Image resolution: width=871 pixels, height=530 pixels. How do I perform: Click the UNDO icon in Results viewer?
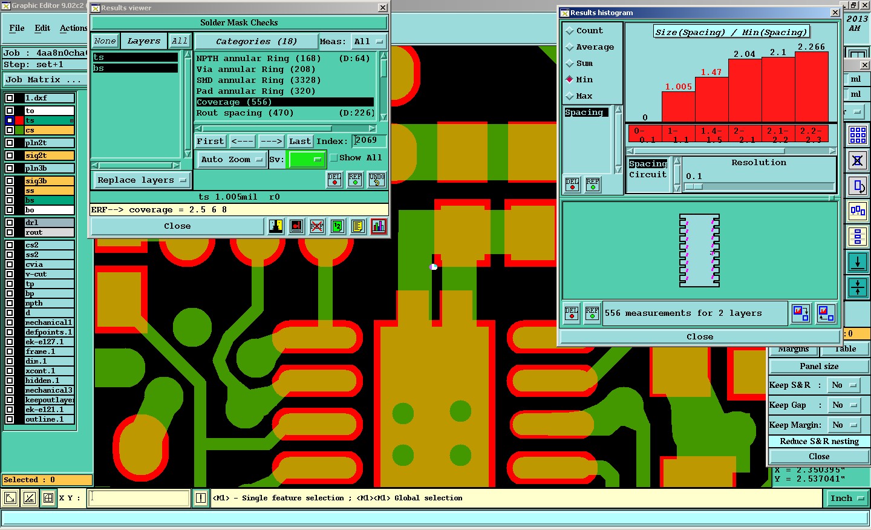[376, 180]
